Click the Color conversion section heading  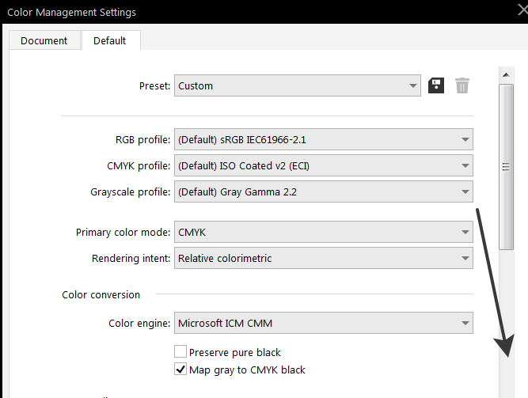[x=101, y=294]
